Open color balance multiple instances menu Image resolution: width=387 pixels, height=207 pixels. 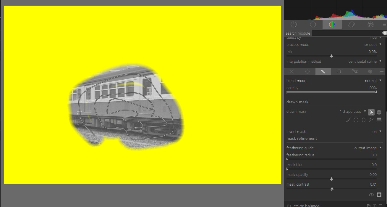pyautogui.click(x=369, y=206)
